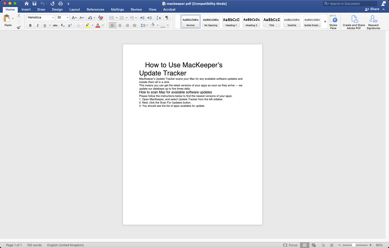This screenshot has height=248, width=389.
Task: Align text left
Action: (x=112, y=25)
